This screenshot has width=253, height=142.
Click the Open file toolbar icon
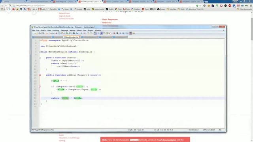tap(37, 33)
